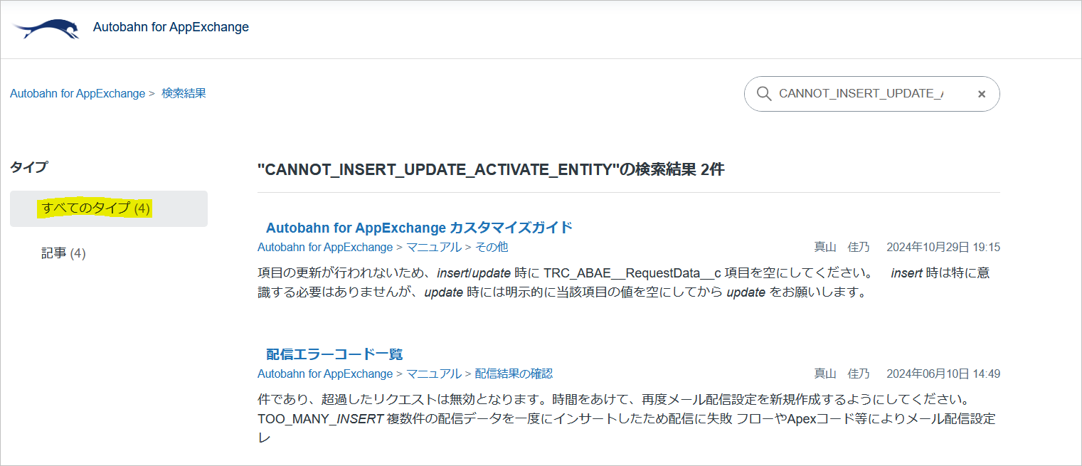This screenshot has width=1082, height=466.
Task: Open the その他 category link
Action: [x=492, y=247]
